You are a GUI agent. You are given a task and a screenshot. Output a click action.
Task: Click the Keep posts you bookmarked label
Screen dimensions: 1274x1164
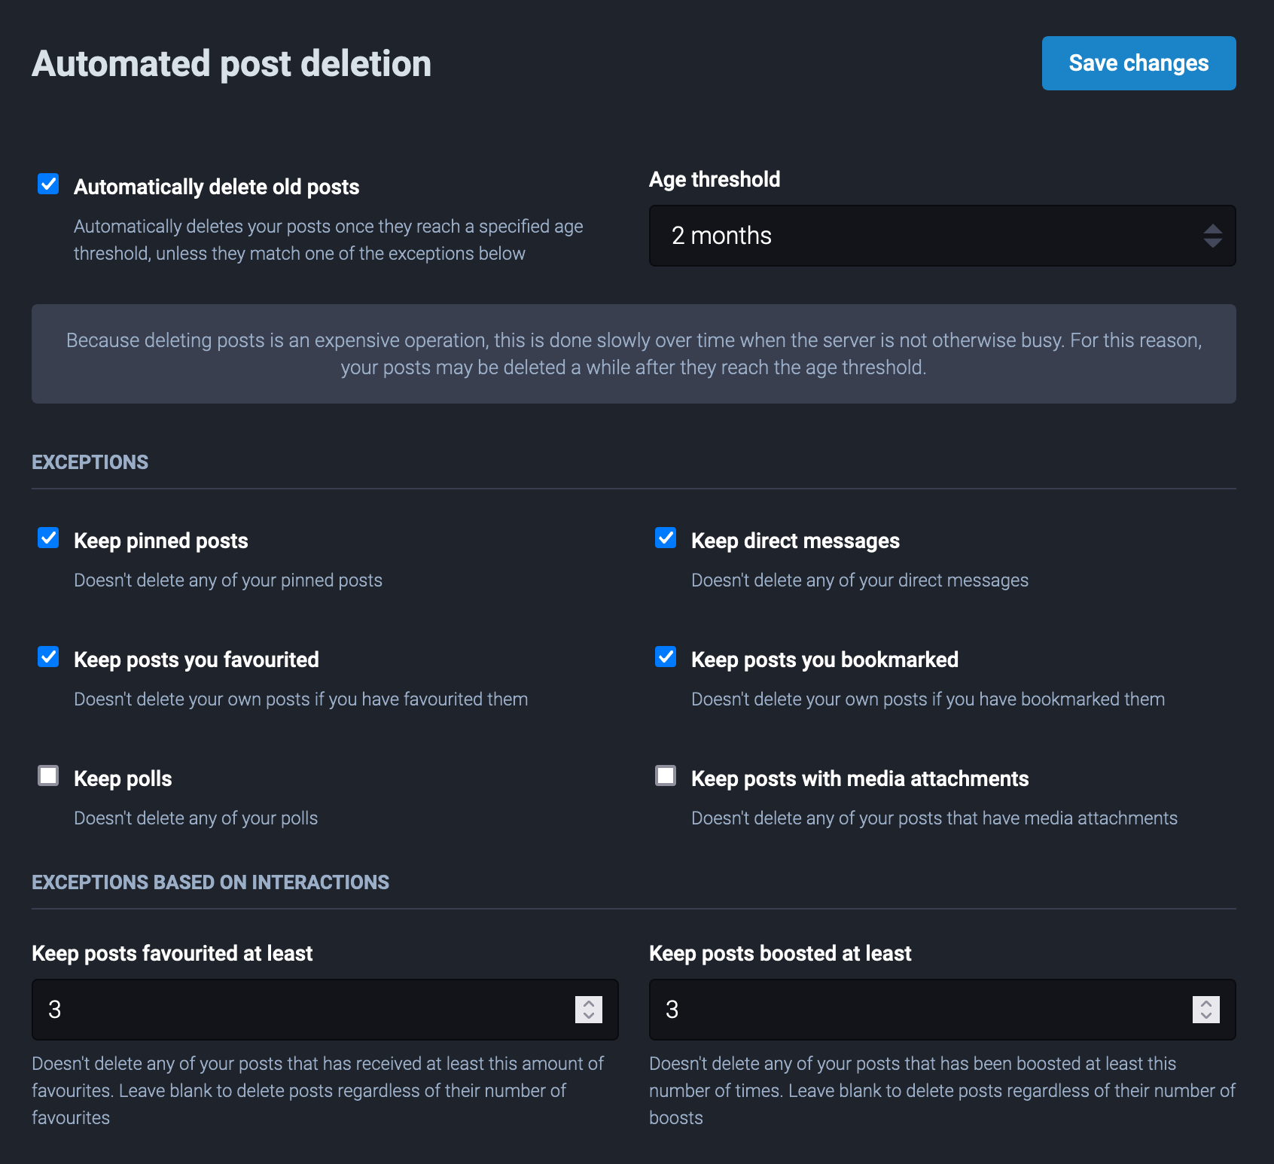point(824,660)
